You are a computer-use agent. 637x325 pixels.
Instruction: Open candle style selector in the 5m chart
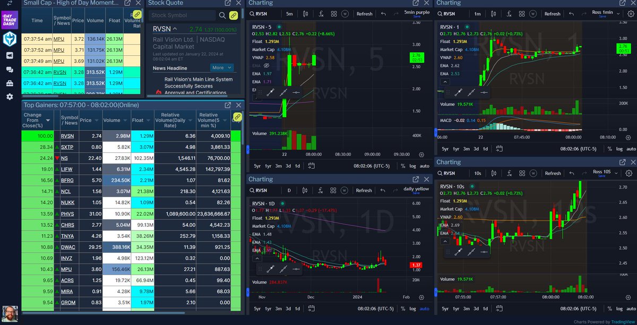pyautogui.click(x=306, y=14)
